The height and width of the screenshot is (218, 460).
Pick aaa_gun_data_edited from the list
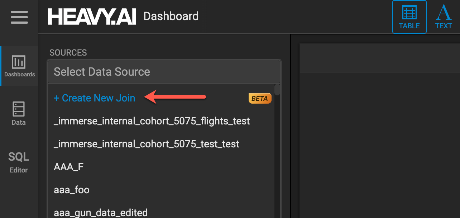pos(100,213)
